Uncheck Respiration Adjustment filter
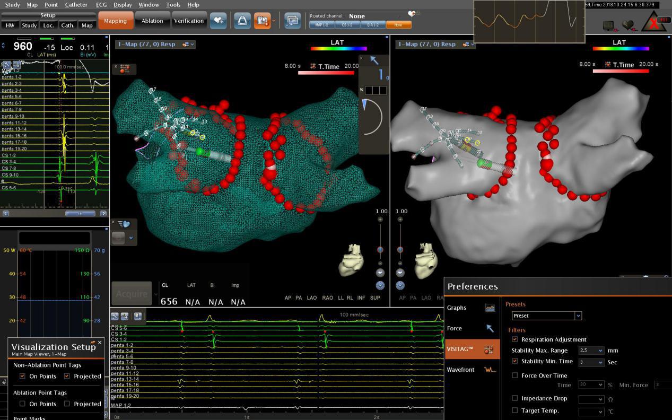 pos(514,339)
